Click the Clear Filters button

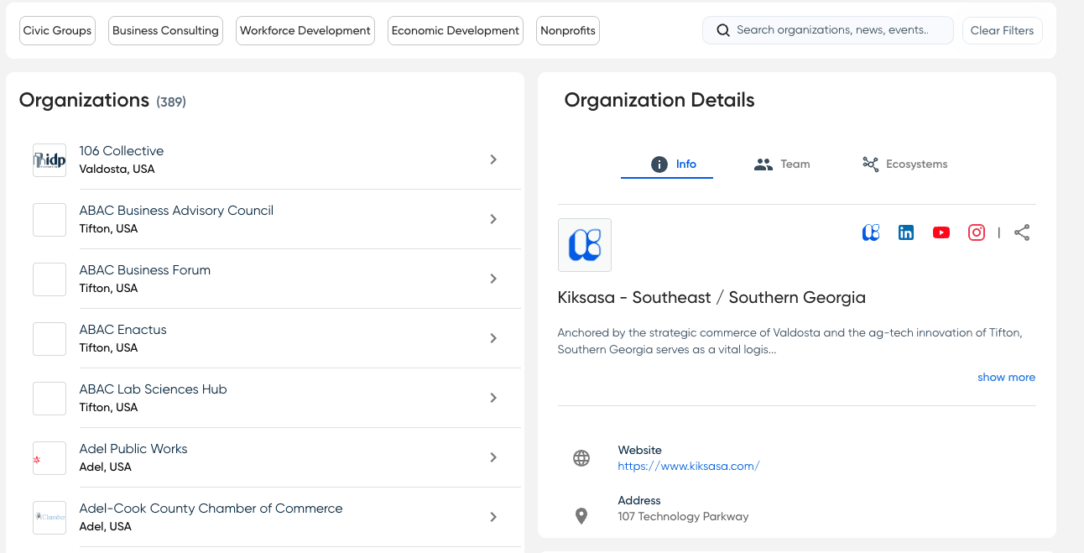(1002, 31)
